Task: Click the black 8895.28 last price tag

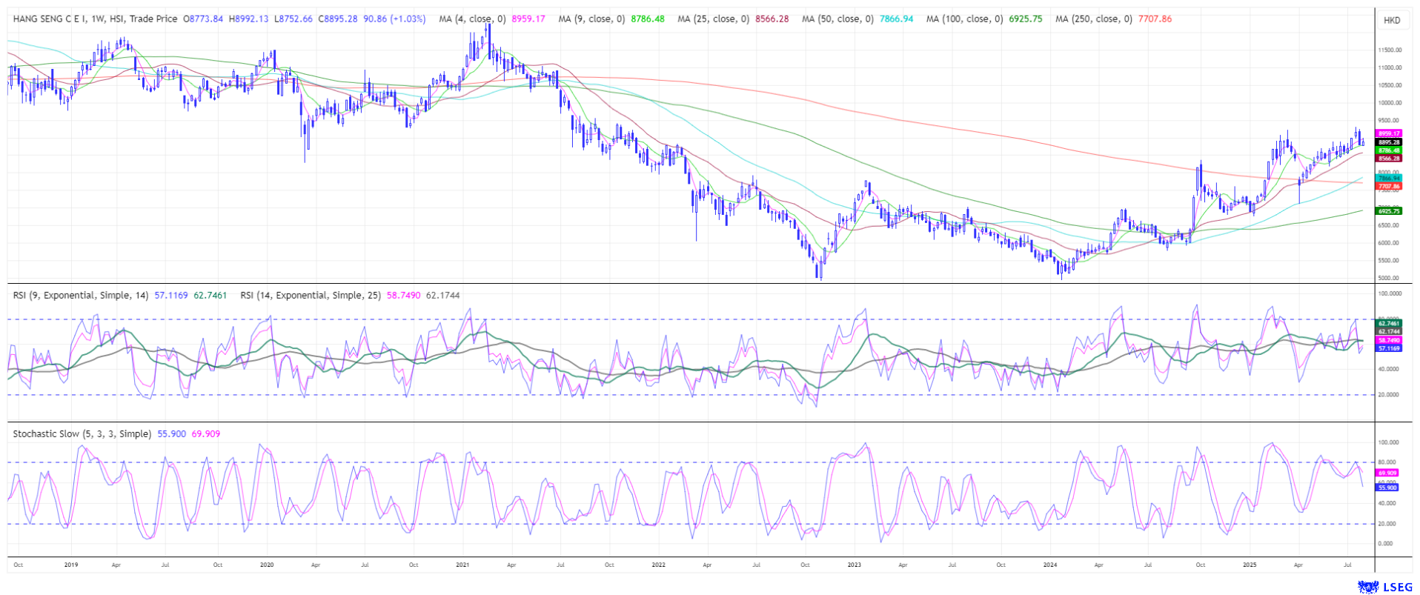Action: tap(1388, 142)
